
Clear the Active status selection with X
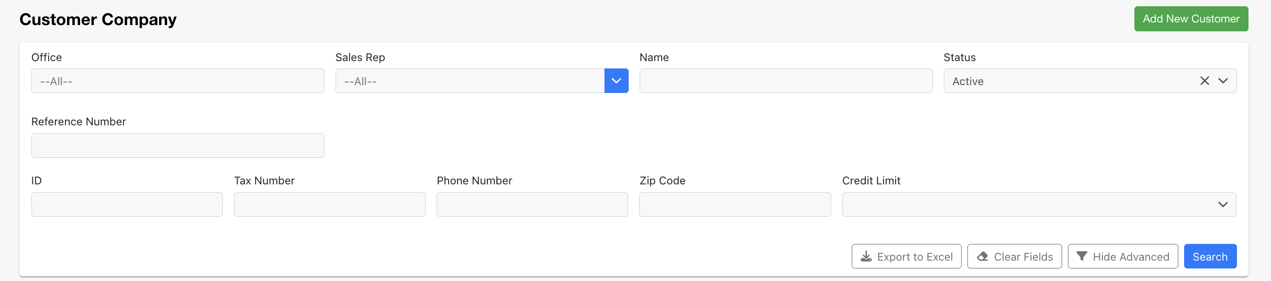point(1205,81)
